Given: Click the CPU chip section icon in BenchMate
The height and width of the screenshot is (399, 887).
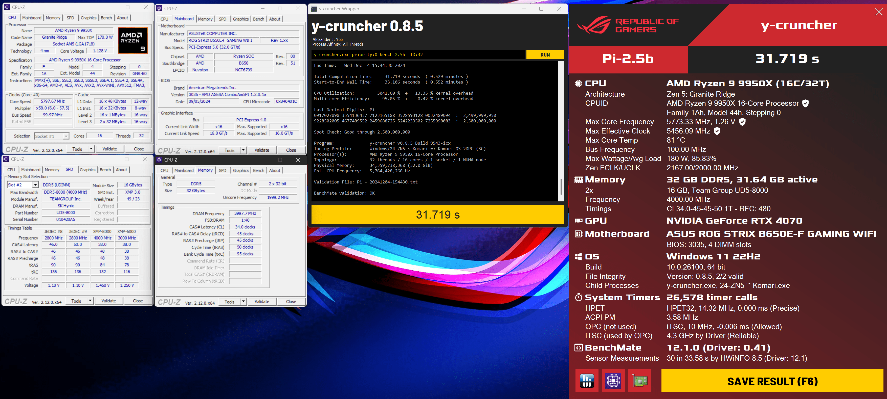Looking at the screenshot, I should click(x=579, y=83).
